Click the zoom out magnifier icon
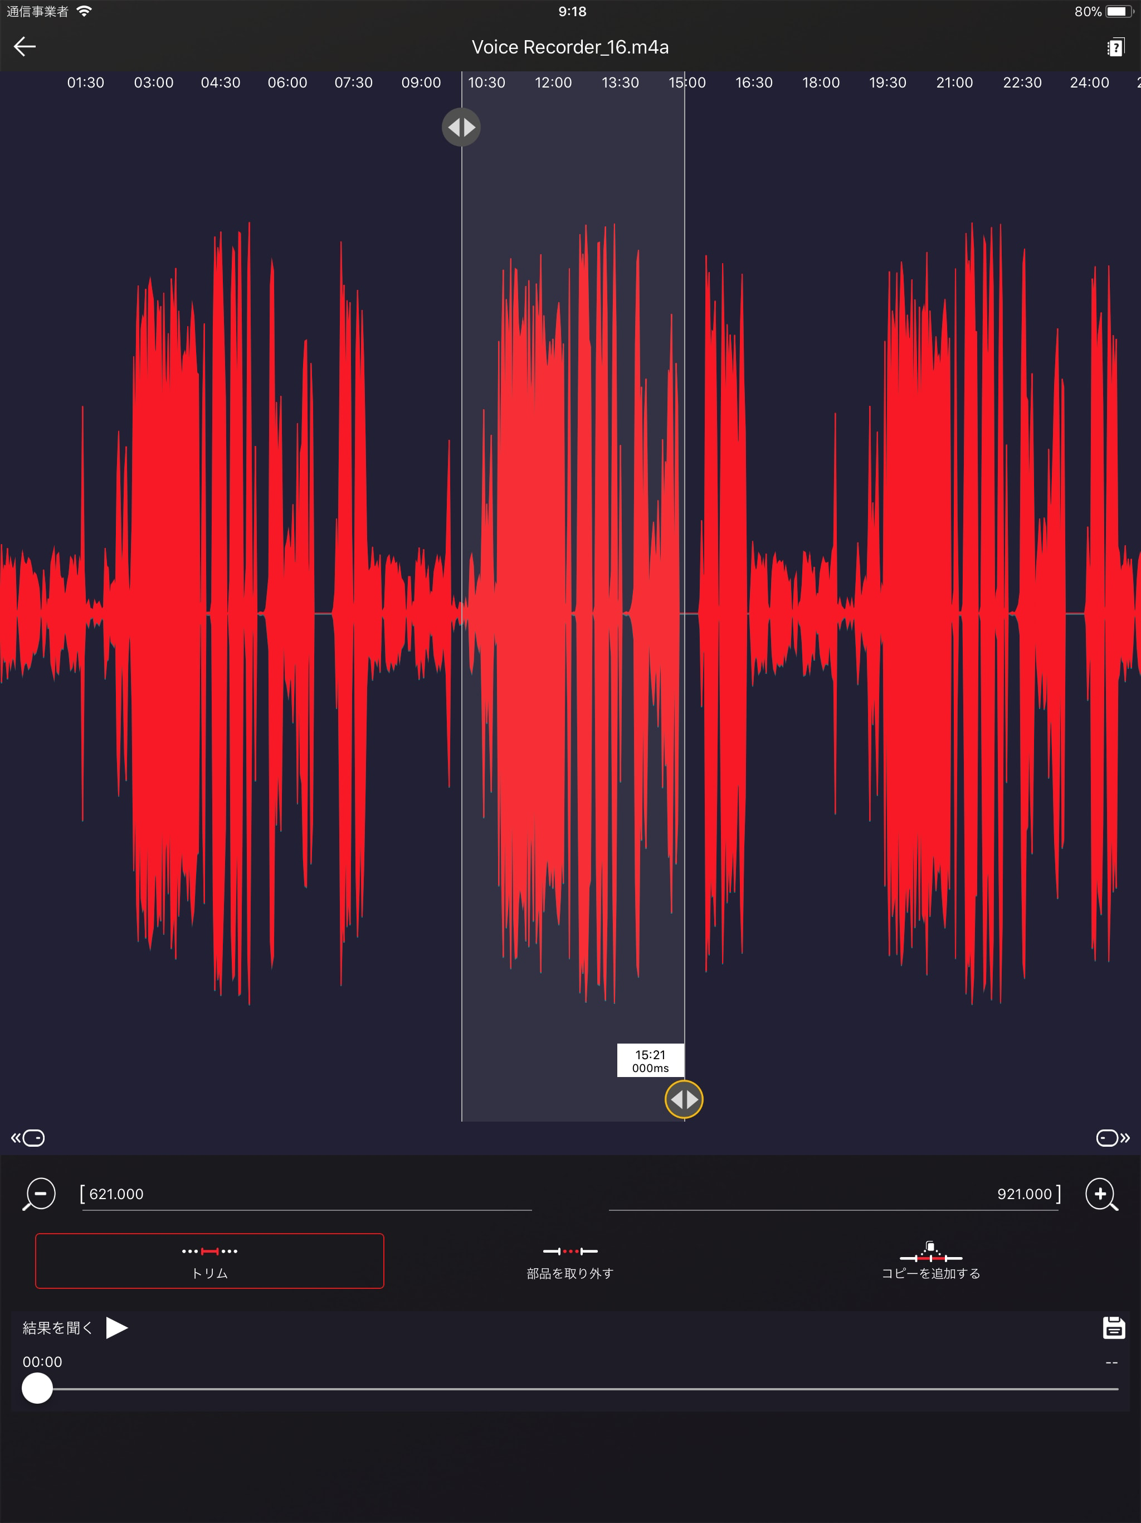 [39, 1194]
